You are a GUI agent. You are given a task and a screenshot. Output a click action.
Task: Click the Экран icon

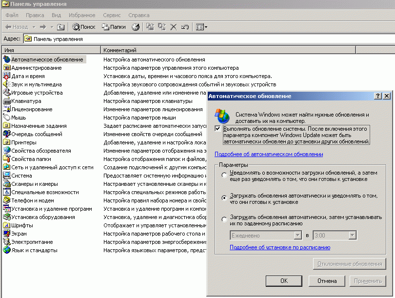[x=6, y=234]
